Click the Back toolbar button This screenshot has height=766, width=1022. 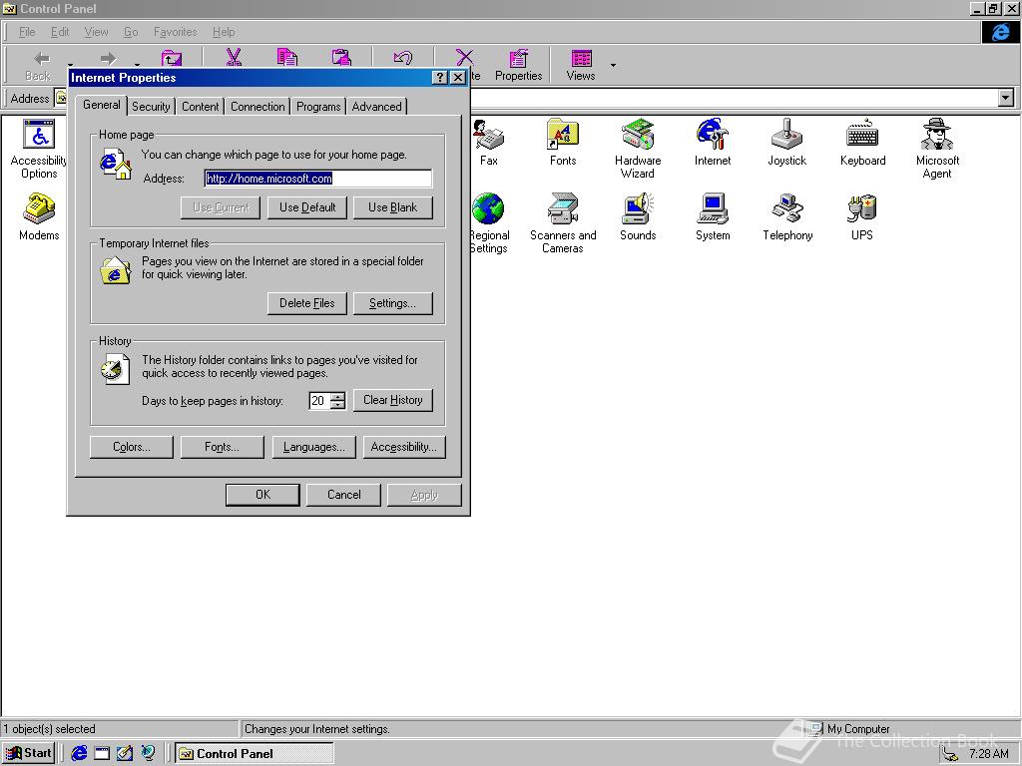point(39,65)
